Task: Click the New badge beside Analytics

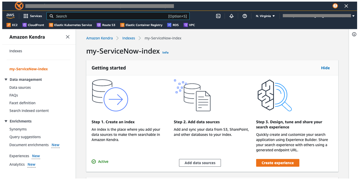Action: tap(31, 164)
